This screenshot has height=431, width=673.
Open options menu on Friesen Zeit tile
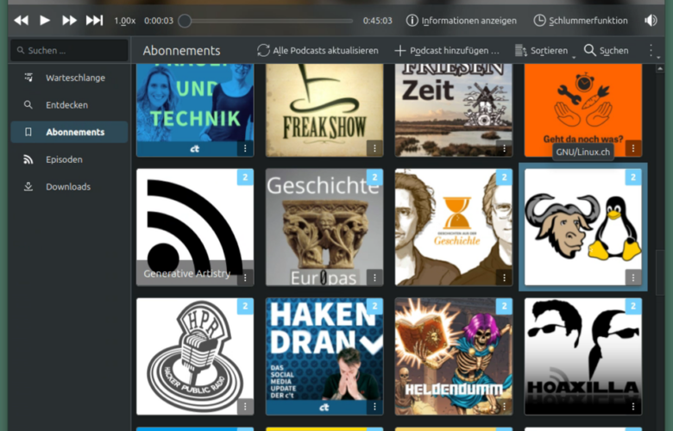(x=504, y=148)
